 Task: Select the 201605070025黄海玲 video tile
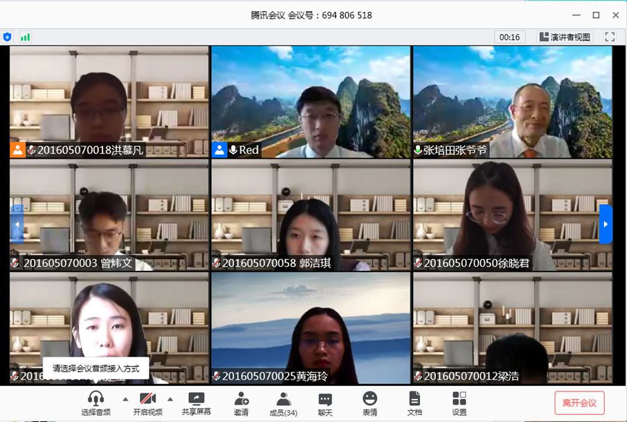(x=311, y=328)
